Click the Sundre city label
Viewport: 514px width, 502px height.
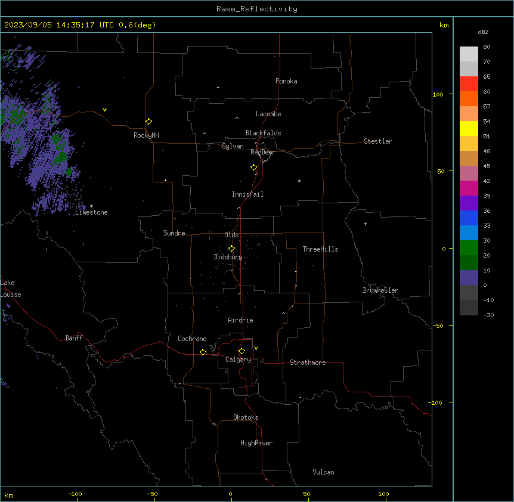(174, 233)
